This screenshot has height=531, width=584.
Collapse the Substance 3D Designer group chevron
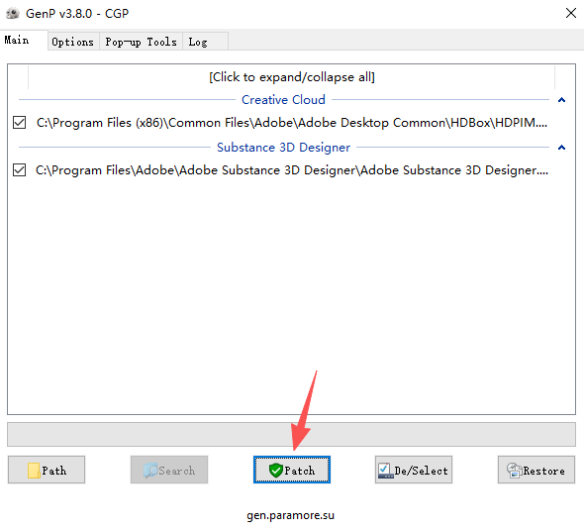tap(561, 148)
